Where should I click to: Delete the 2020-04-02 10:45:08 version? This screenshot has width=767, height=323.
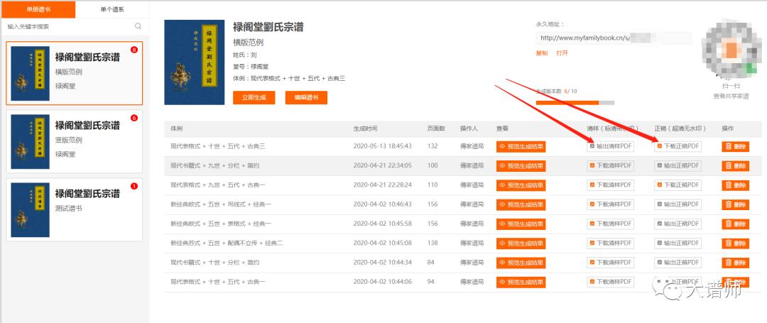(x=735, y=243)
